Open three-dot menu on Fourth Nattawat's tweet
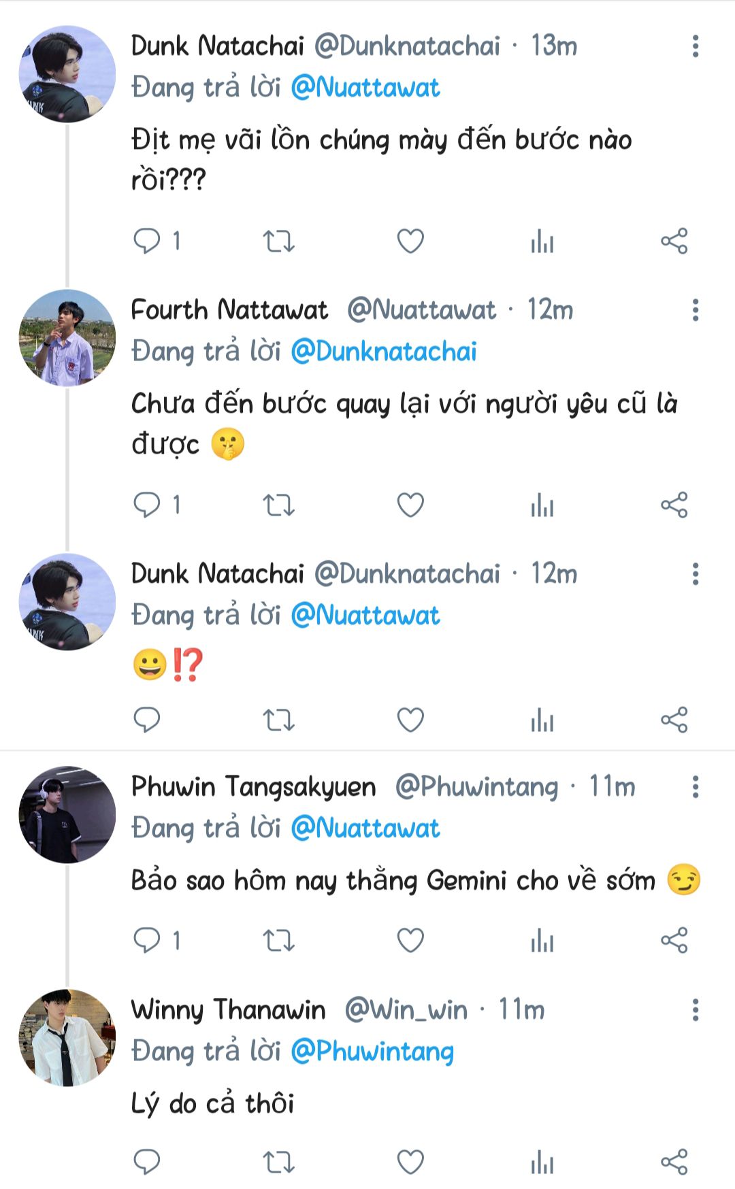This screenshot has height=1189, width=735. (x=695, y=310)
